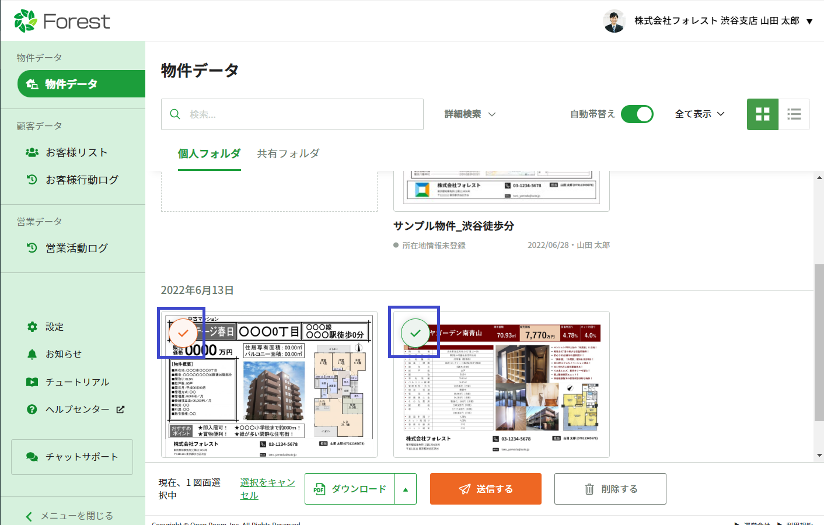Open お客様行動ログ history page
824x525 pixels.
pyautogui.click(x=81, y=180)
